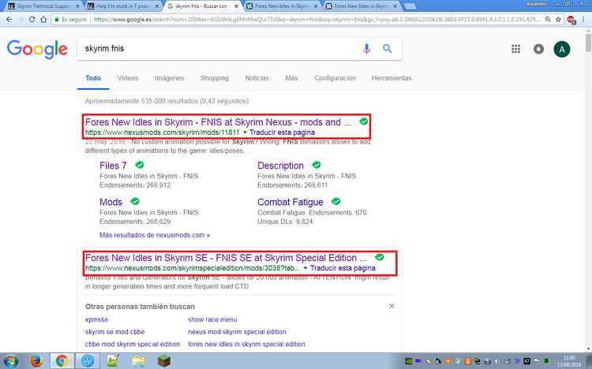Open 'Fores New Idles in Skyrim - FNIS at Skyrim Nexus' result
Image resolution: width=592 pixels, height=369 pixels.
pyautogui.click(x=218, y=122)
